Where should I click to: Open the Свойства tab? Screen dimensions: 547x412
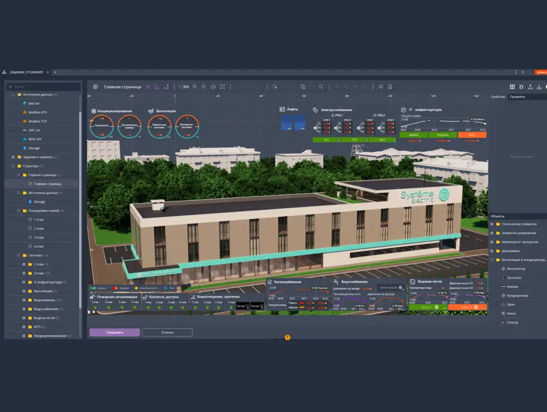click(x=497, y=97)
